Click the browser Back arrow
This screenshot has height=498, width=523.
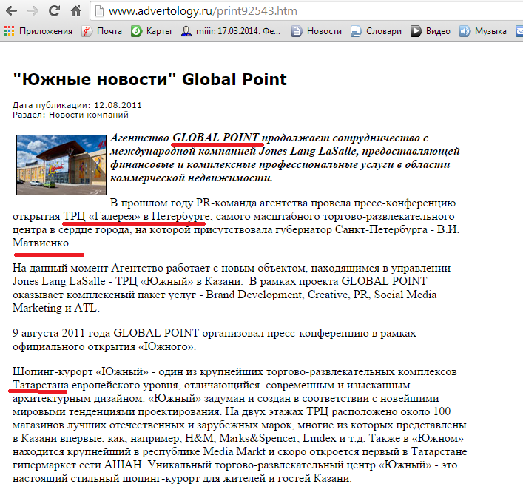point(11,11)
